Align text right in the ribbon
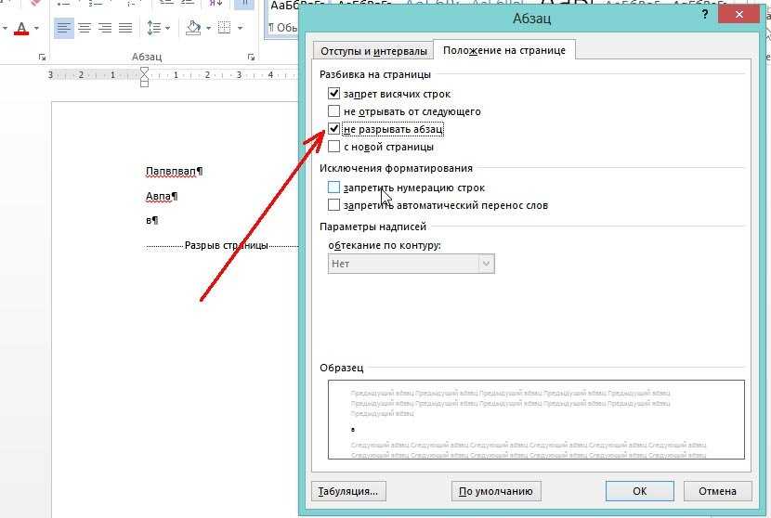 click(x=105, y=28)
